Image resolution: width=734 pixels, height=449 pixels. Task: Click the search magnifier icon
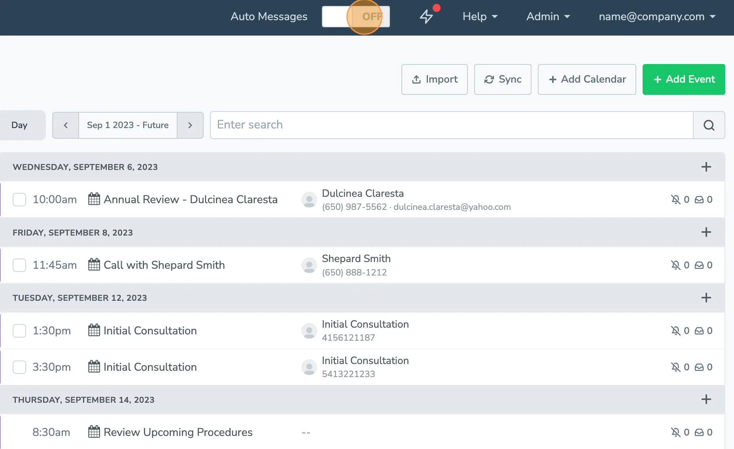coord(709,125)
